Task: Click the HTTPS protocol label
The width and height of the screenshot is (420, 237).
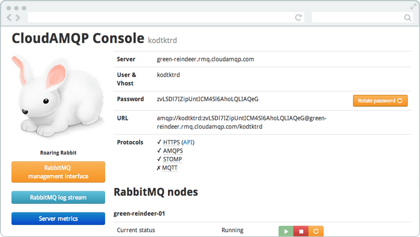Action: 171,142
